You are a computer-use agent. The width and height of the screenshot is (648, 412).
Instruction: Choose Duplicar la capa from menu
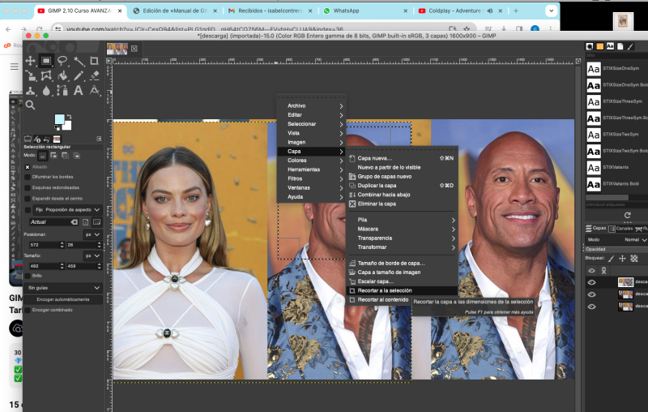(x=377, y=186)
